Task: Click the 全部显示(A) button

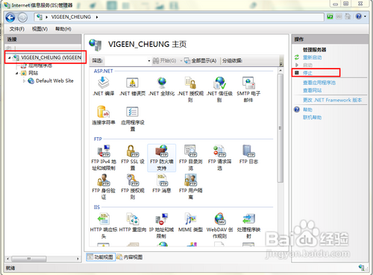Action: coord(201,60)
